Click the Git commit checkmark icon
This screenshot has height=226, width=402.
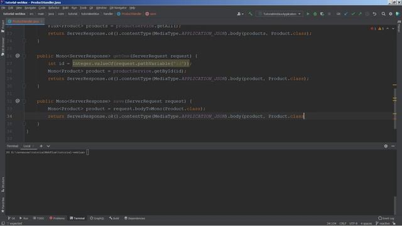pyautogui.click(x=353, y=14)
